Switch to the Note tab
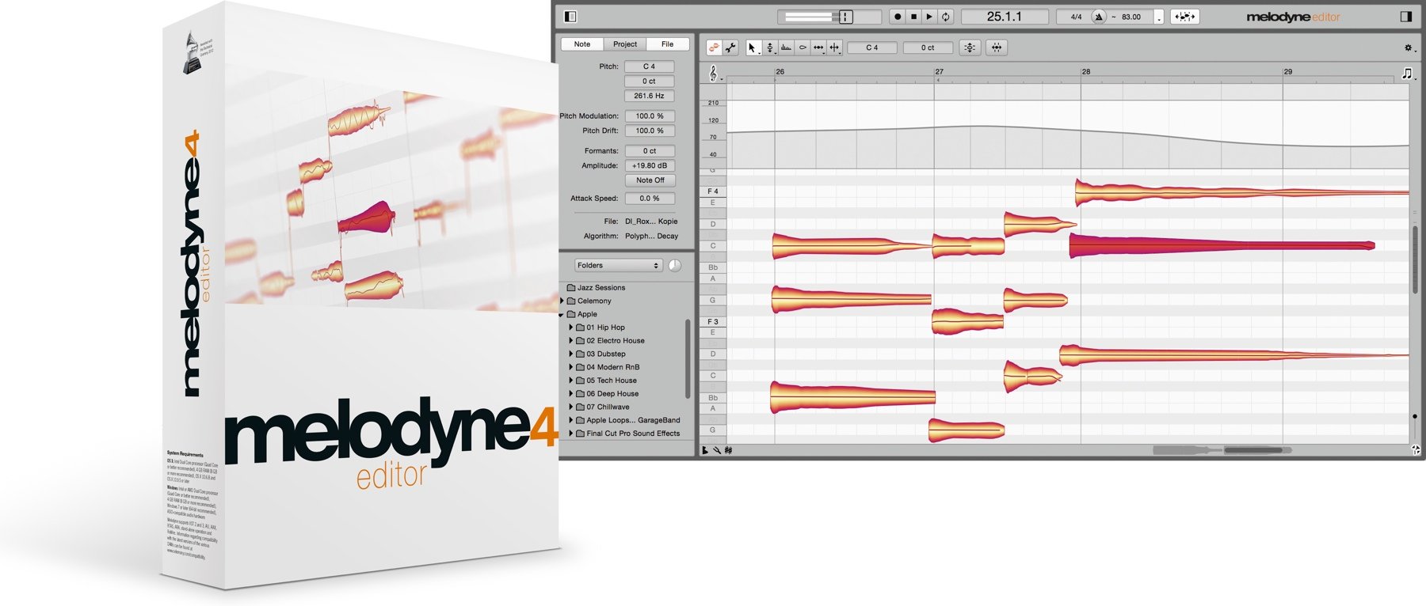This screenshot has height=606, width=1426. [582, 44]
